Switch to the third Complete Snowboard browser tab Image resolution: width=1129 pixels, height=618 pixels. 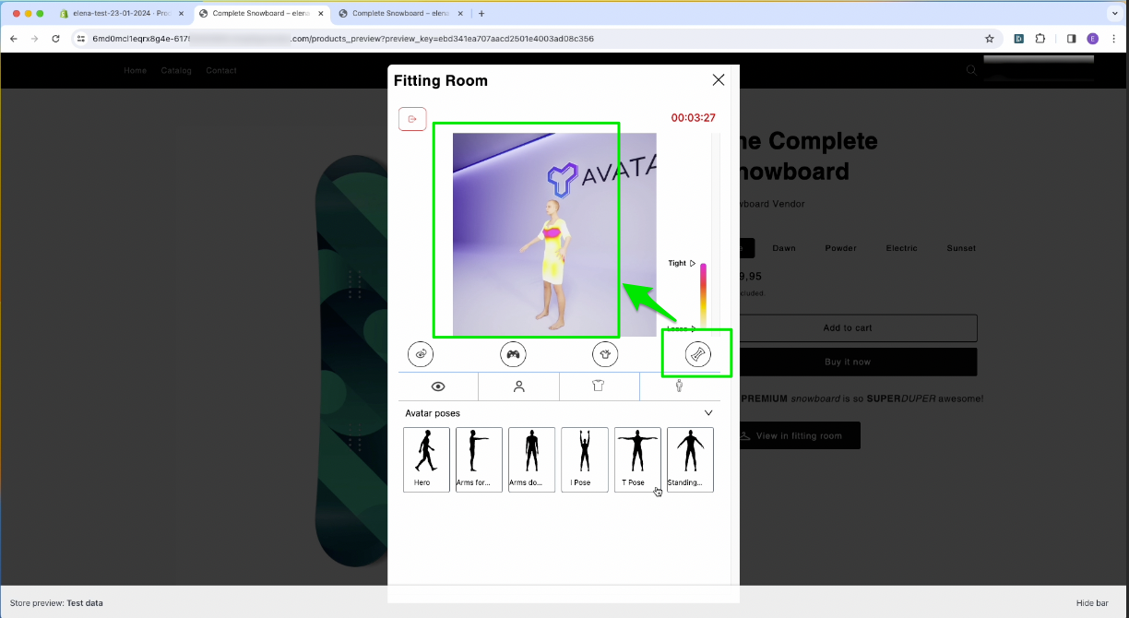coord(401,13)
